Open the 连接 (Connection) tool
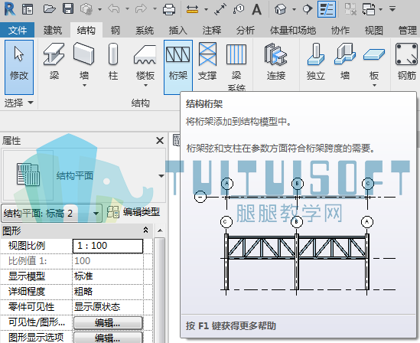 pyautogui.click(x=276, y=61)
